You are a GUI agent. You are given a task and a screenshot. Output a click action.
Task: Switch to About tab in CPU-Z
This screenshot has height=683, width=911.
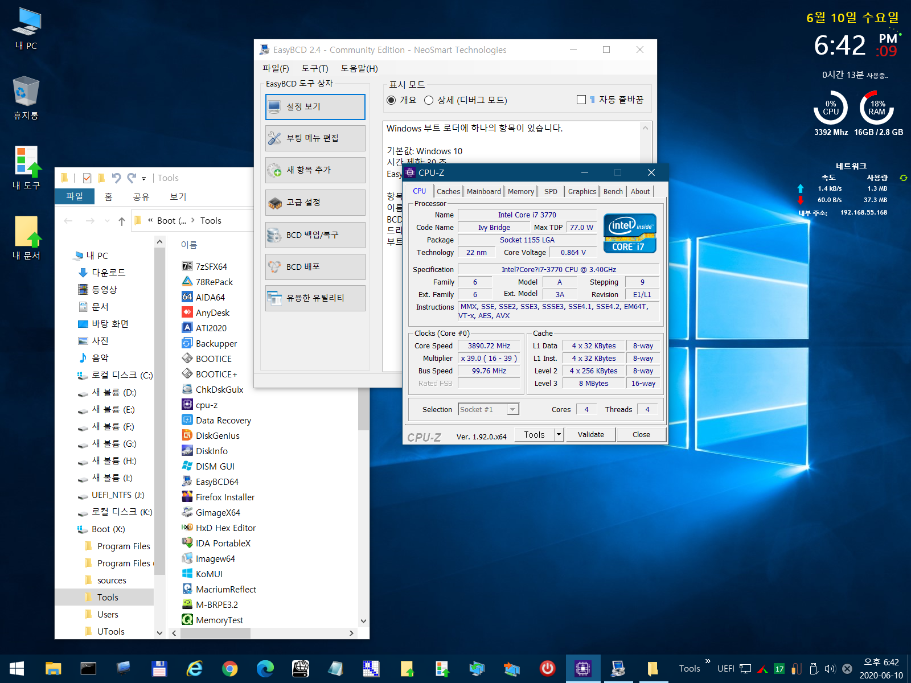coord(640,192)
